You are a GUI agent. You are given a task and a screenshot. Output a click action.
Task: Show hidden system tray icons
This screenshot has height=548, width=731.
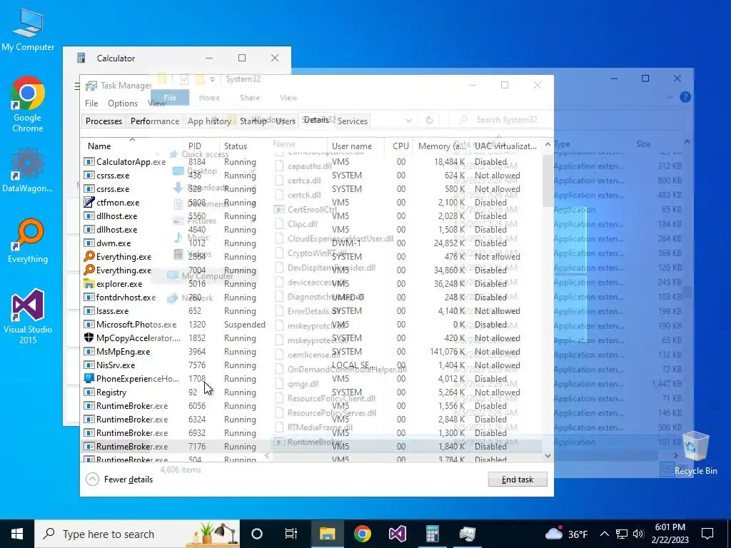604,534
